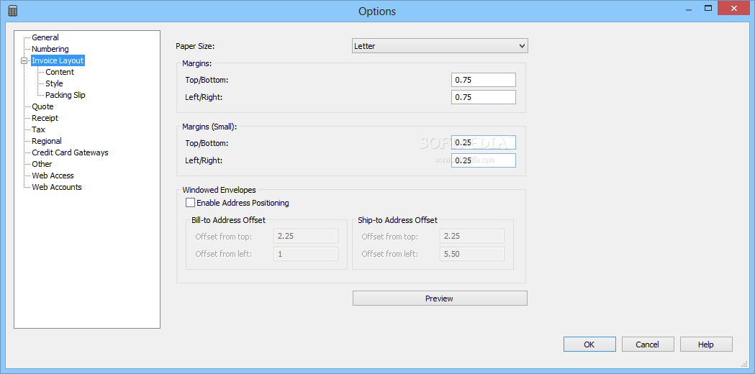Viewport: 755px width, 374px height.
Task: Open Credit Card Gateways settings
Action: click(x=71, y=152)
